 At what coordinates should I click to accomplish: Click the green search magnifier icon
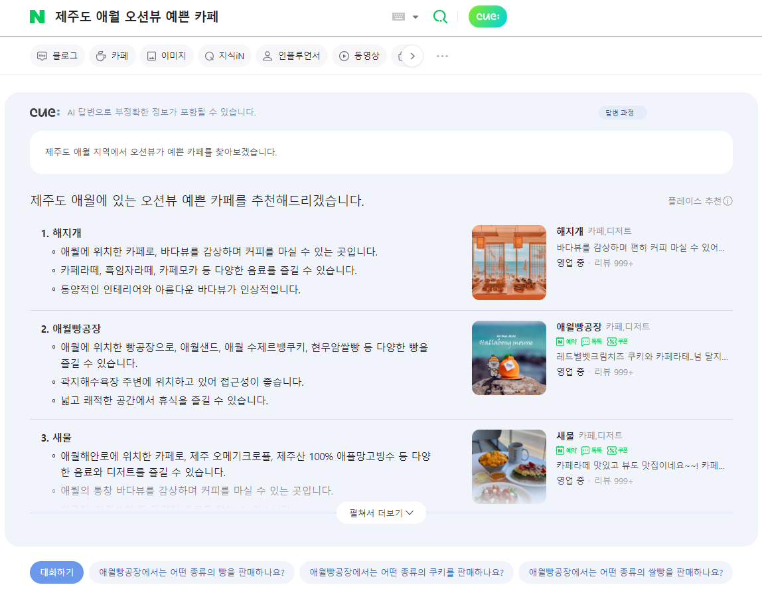pos(440,17)
